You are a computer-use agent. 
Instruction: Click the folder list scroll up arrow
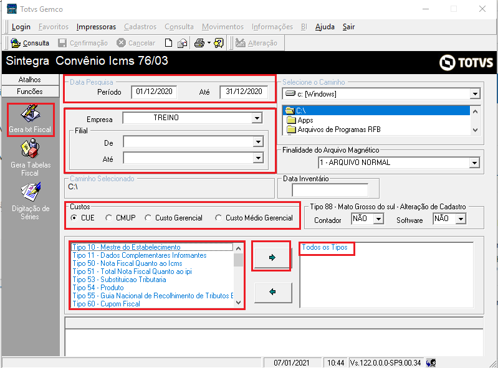pyautogui.click(x=475, y=111)
